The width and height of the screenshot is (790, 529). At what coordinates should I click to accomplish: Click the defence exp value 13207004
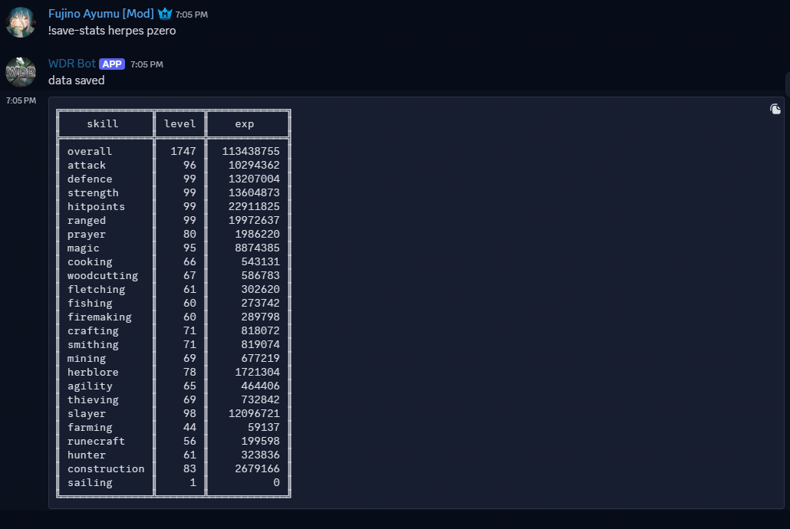(x=254, y=179)
